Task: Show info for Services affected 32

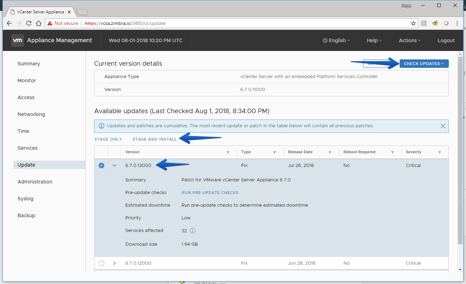Action: pyautogui.click(x=193, y=231)
